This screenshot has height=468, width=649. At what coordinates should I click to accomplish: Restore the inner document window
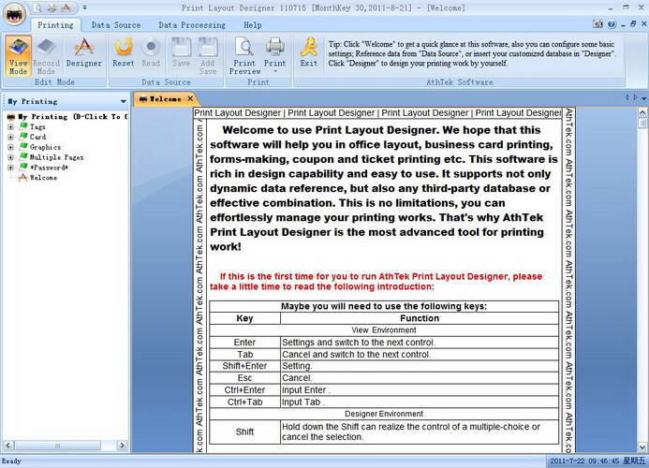point(633,24)
